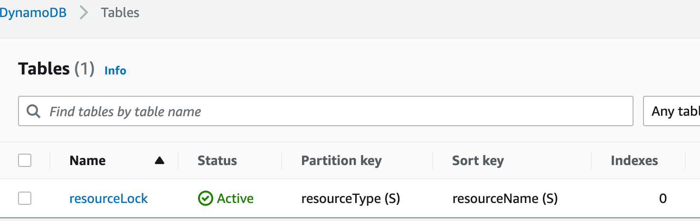Click the Partition key column header

click(x=341, y=161)
